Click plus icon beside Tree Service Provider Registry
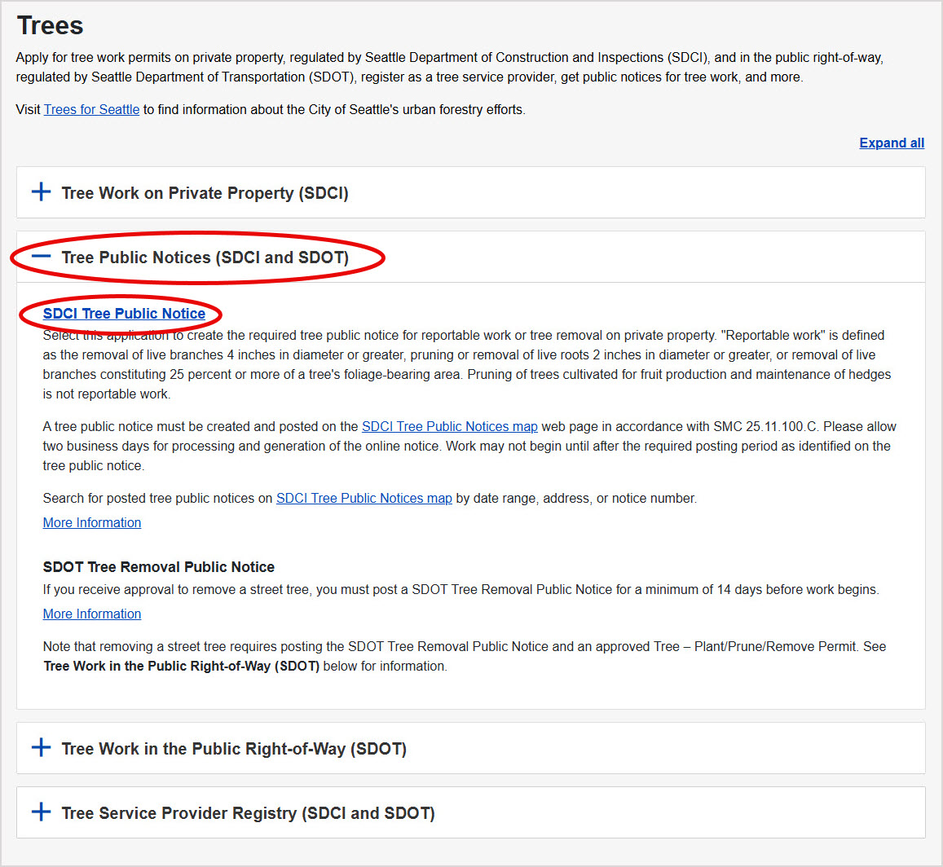Screen dimensions: 943x867 tap(41, 812)
